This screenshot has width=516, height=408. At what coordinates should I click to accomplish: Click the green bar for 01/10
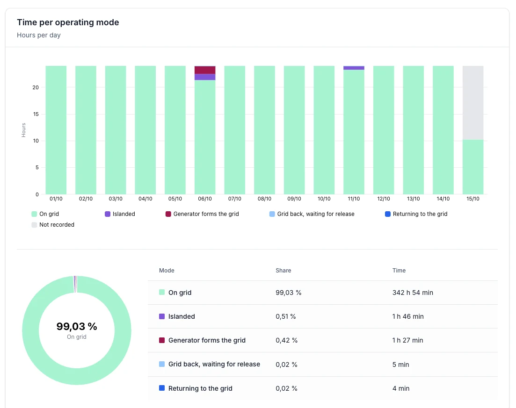click(56, 130)
